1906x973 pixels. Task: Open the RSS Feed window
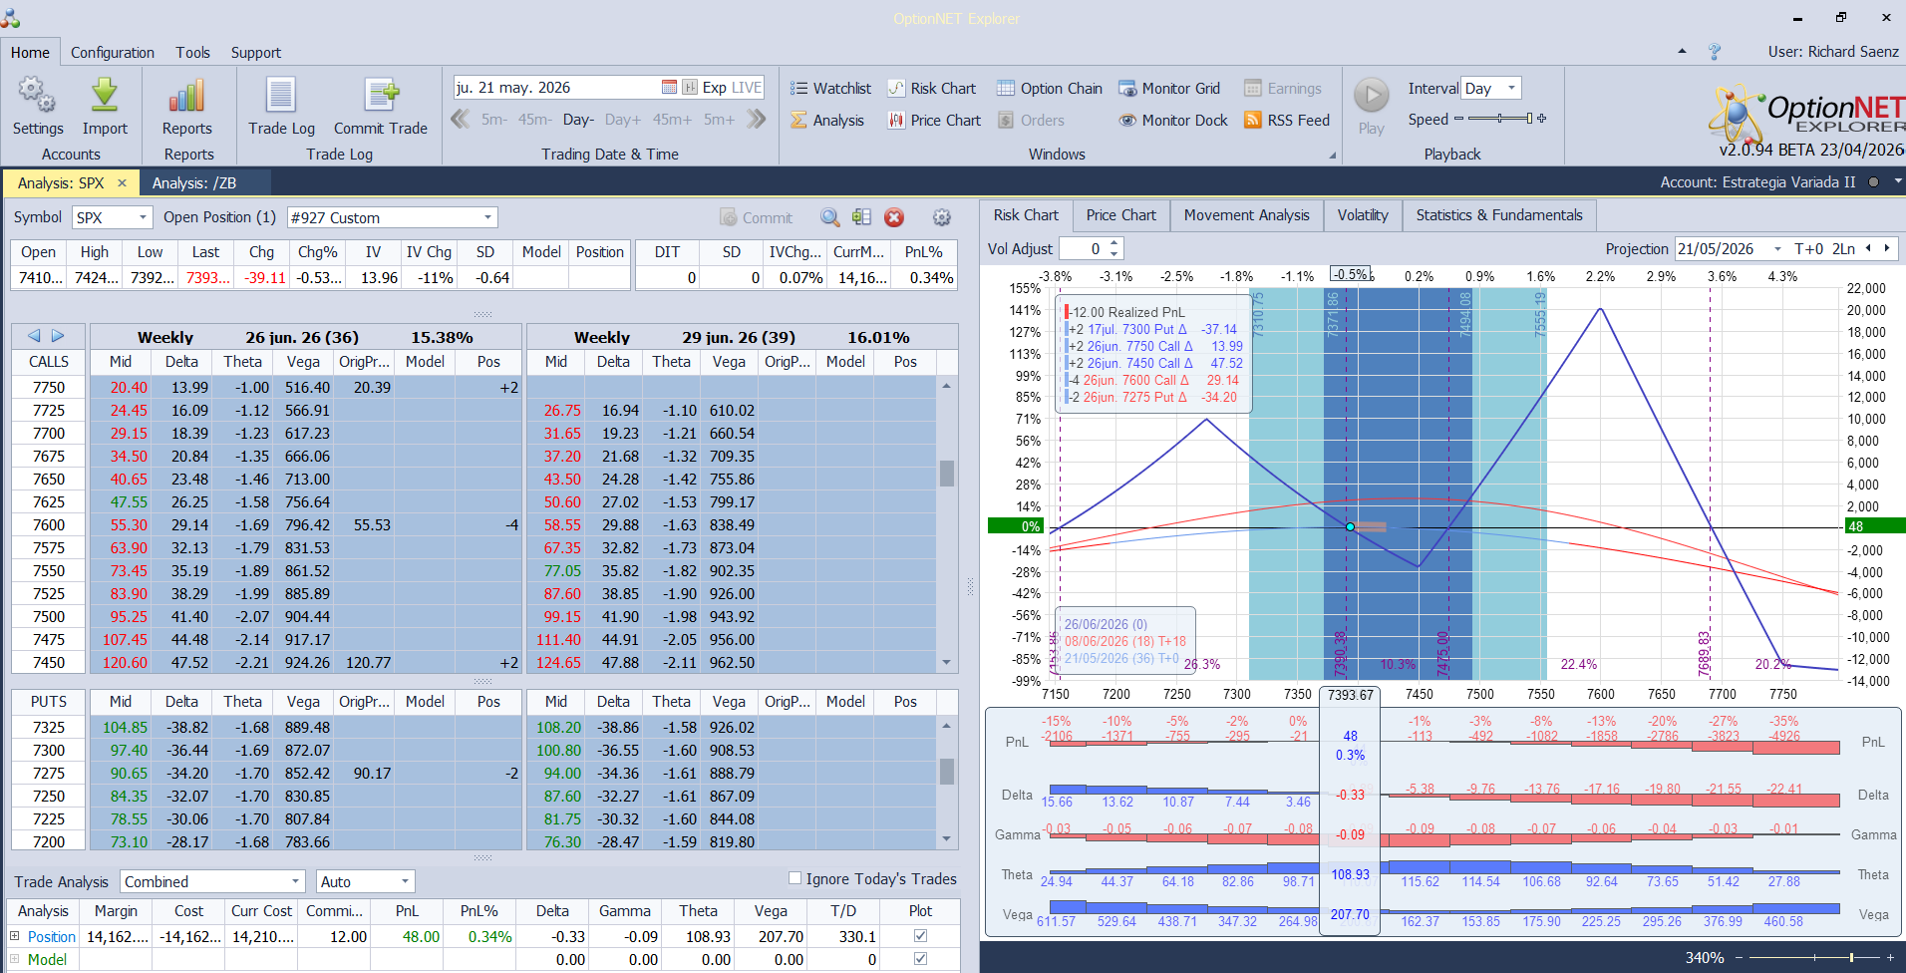(x=1287, y=121)
